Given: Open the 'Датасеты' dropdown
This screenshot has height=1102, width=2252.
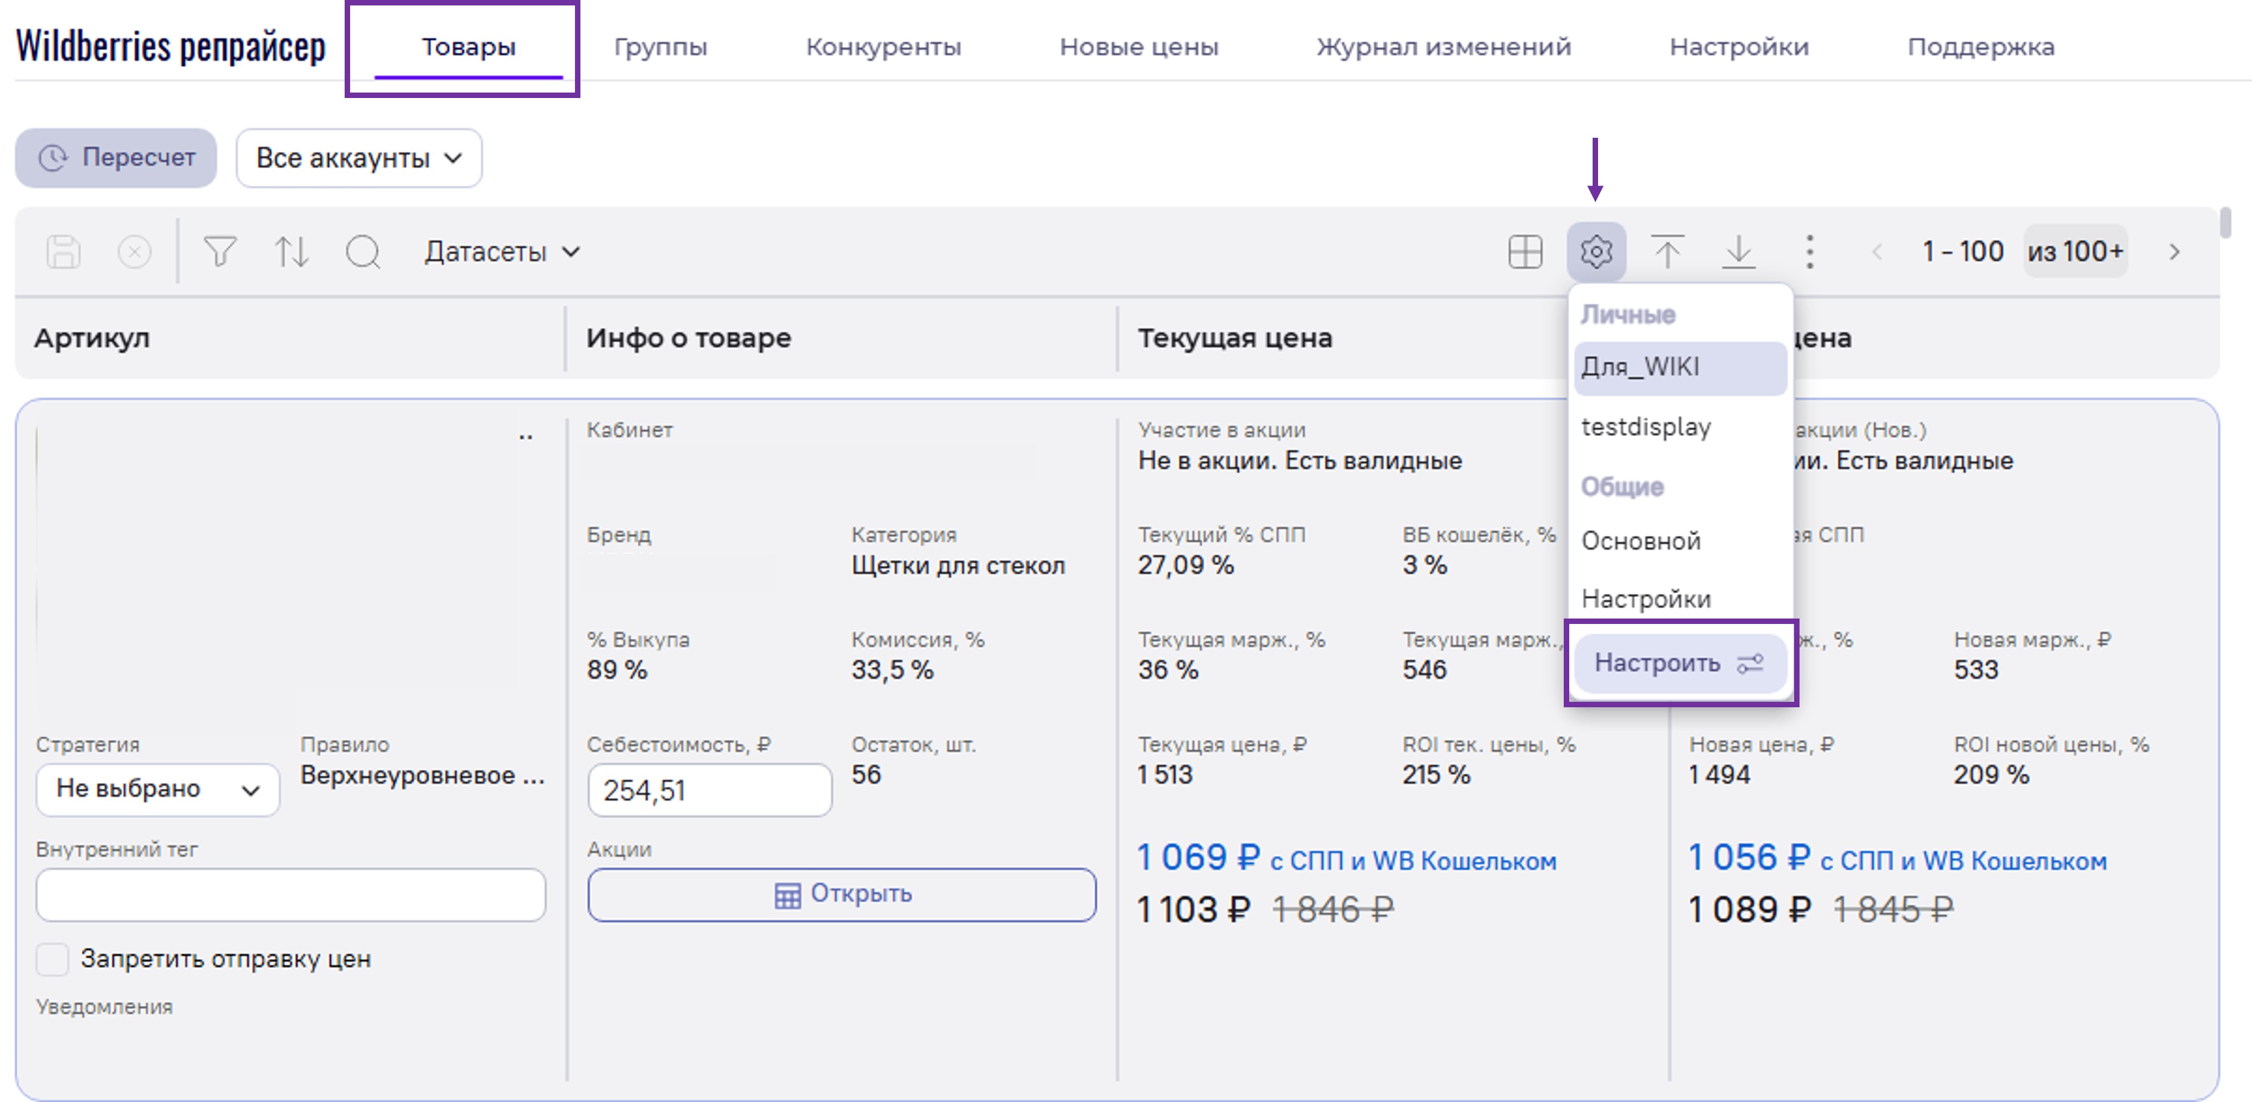Looking at the screenshot, I should click(502, 252).
